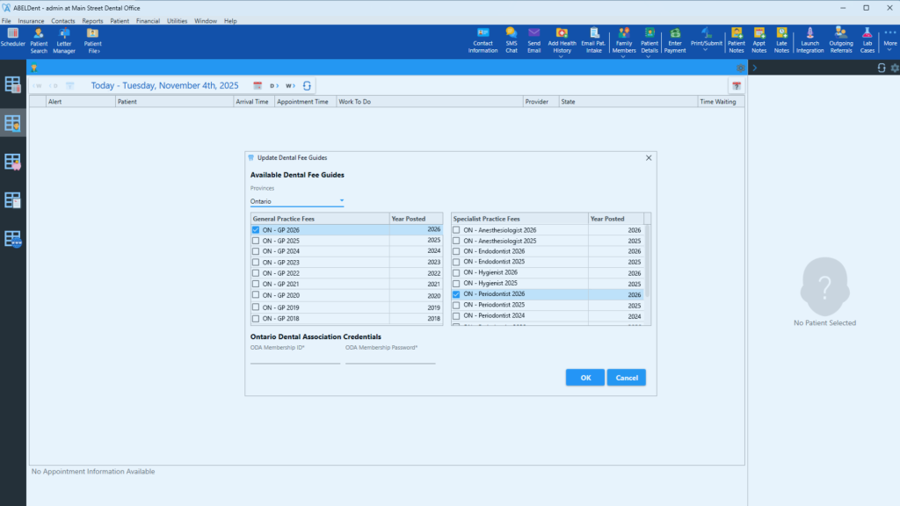
Task: Open the Send Email tool
Action: (x=533, y=40)
